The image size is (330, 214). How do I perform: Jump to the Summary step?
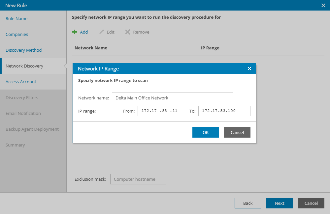coord(15,145)
